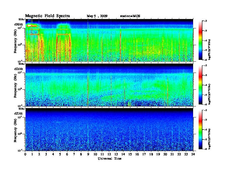Click the "-6" value on dH/dt colorbar
Viewport: 230px width, 177px height.
(x=206, y=60)
